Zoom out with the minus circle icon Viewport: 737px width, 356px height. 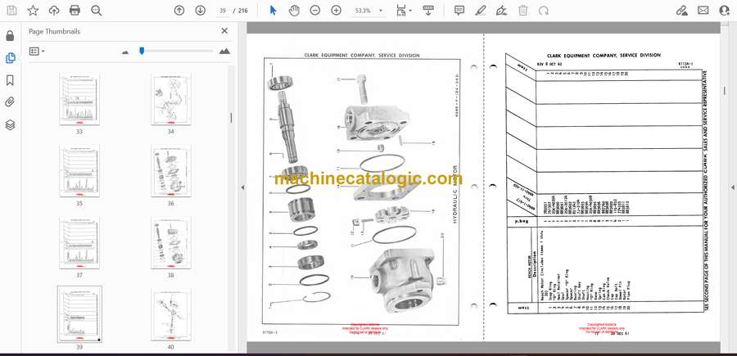pyautogui.click(x=315, y=11)
